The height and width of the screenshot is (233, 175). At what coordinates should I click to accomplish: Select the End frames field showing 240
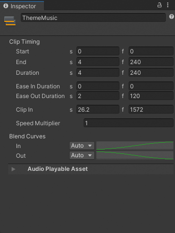pos(151,62)
